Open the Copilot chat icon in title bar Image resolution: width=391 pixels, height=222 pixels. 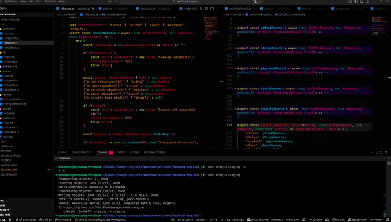point(255,1)
